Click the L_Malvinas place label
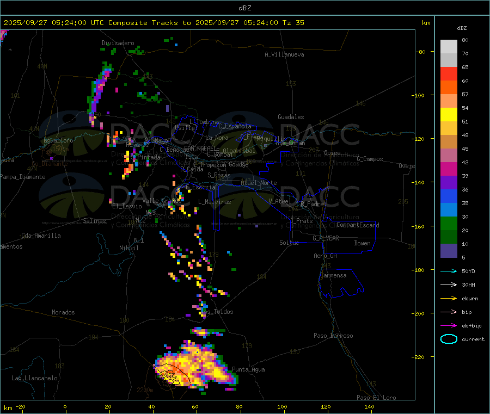Viewport: 490px width, 414px height. click(215, 202)
